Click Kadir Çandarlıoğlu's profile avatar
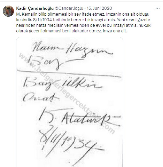Image resolution: width=163 pixels, height=167 pixels. [x=8, y=11]
